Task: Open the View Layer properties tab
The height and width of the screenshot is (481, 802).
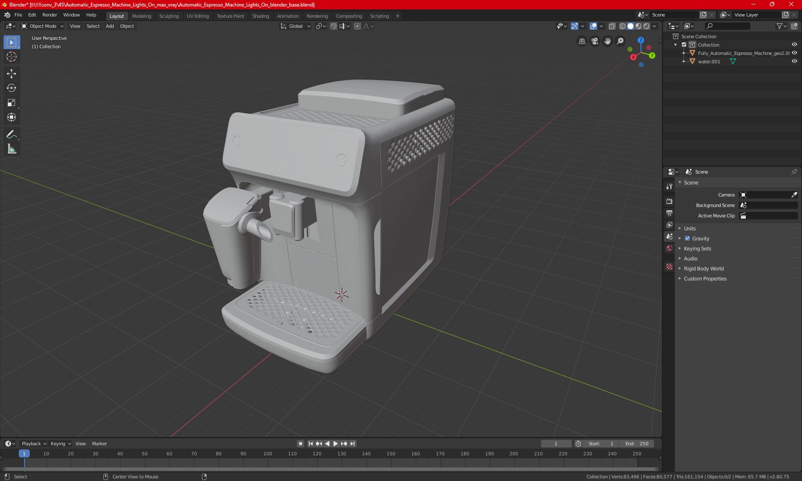Action: coord(669,225)
